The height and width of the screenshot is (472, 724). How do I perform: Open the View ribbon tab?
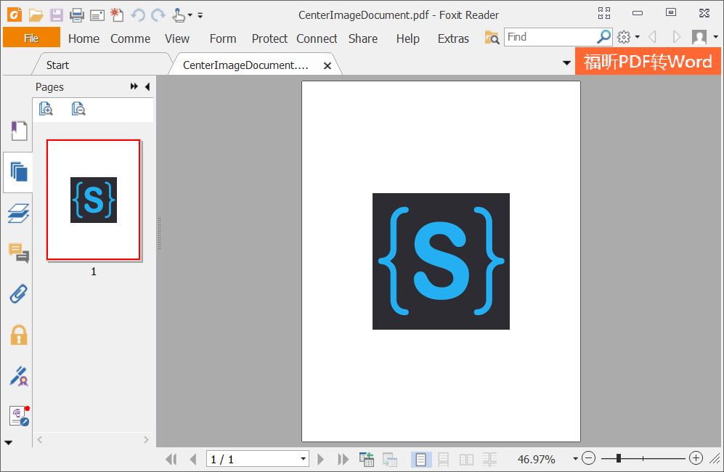pos(177,38)
